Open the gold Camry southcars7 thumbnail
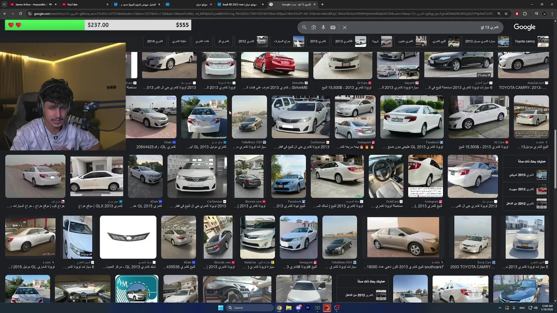Screen dimensions: 557x313 (403, 237)
